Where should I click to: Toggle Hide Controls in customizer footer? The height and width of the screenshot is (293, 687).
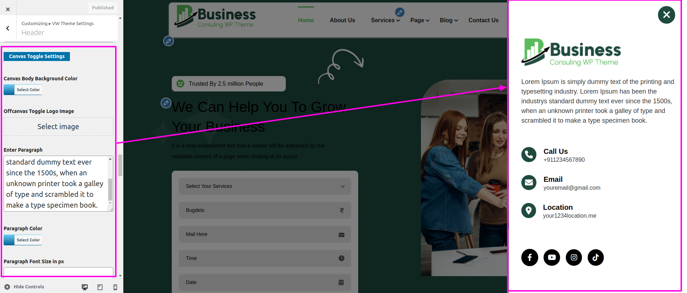[24, 287]
